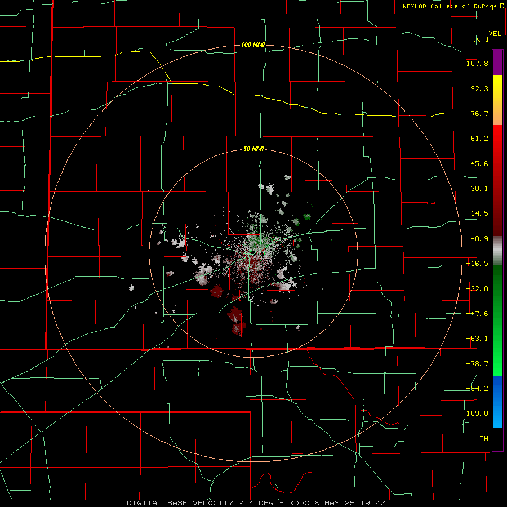This screenshot has height=507, width=507.
Task: Click the 100 NMI range ring label
Action: pos(253,45)
